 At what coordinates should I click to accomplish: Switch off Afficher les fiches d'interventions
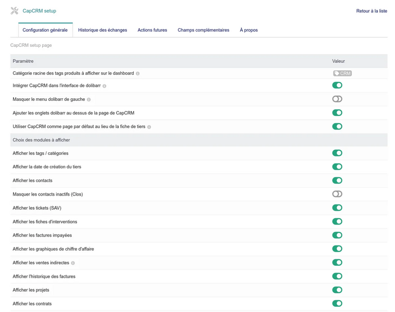click(337, 222)
